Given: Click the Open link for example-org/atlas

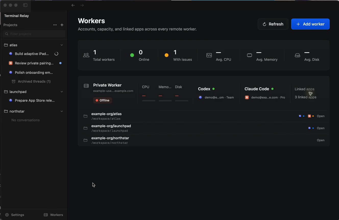Looking at the screenshot, I should 321,116.
